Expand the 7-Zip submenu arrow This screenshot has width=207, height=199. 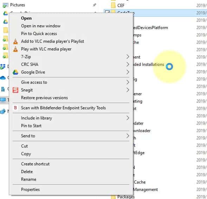[x=128, y=57]
